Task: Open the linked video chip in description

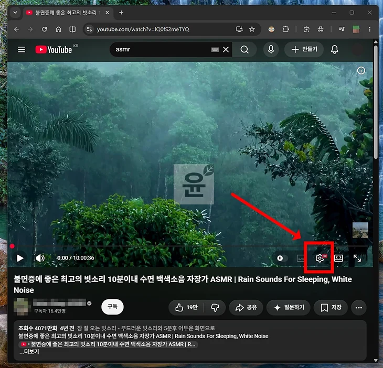Action: tap(108, 344)
